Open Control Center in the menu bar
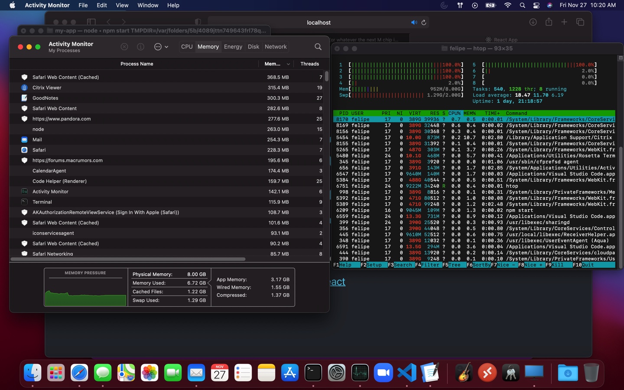 point(536,5)
